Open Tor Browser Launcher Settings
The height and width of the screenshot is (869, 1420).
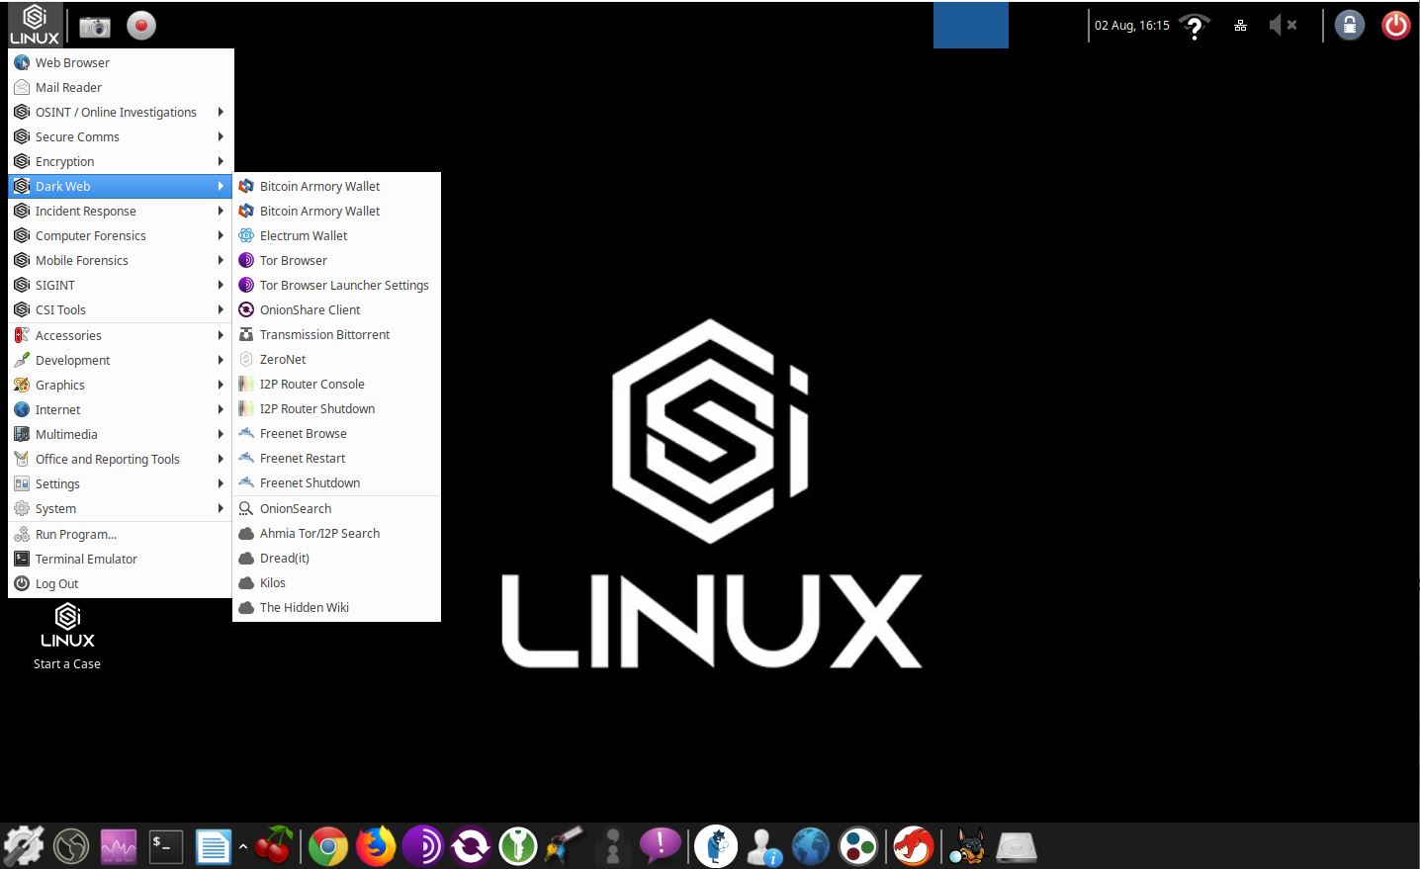tap(336, 285)
